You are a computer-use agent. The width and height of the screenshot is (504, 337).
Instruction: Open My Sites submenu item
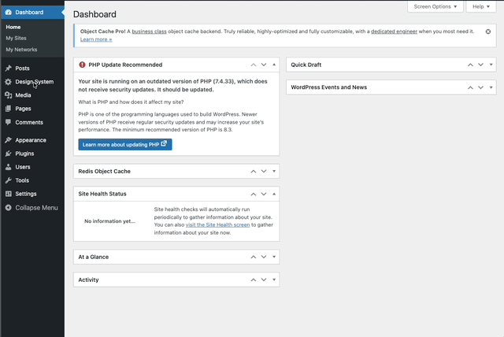coord(16,38)
